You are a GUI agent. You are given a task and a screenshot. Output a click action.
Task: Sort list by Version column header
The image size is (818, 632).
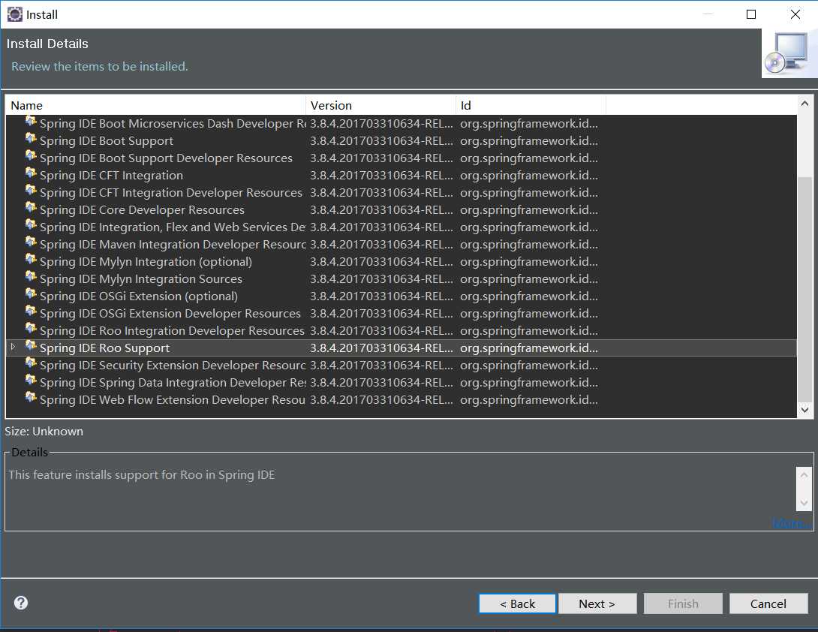coord(380,105)
